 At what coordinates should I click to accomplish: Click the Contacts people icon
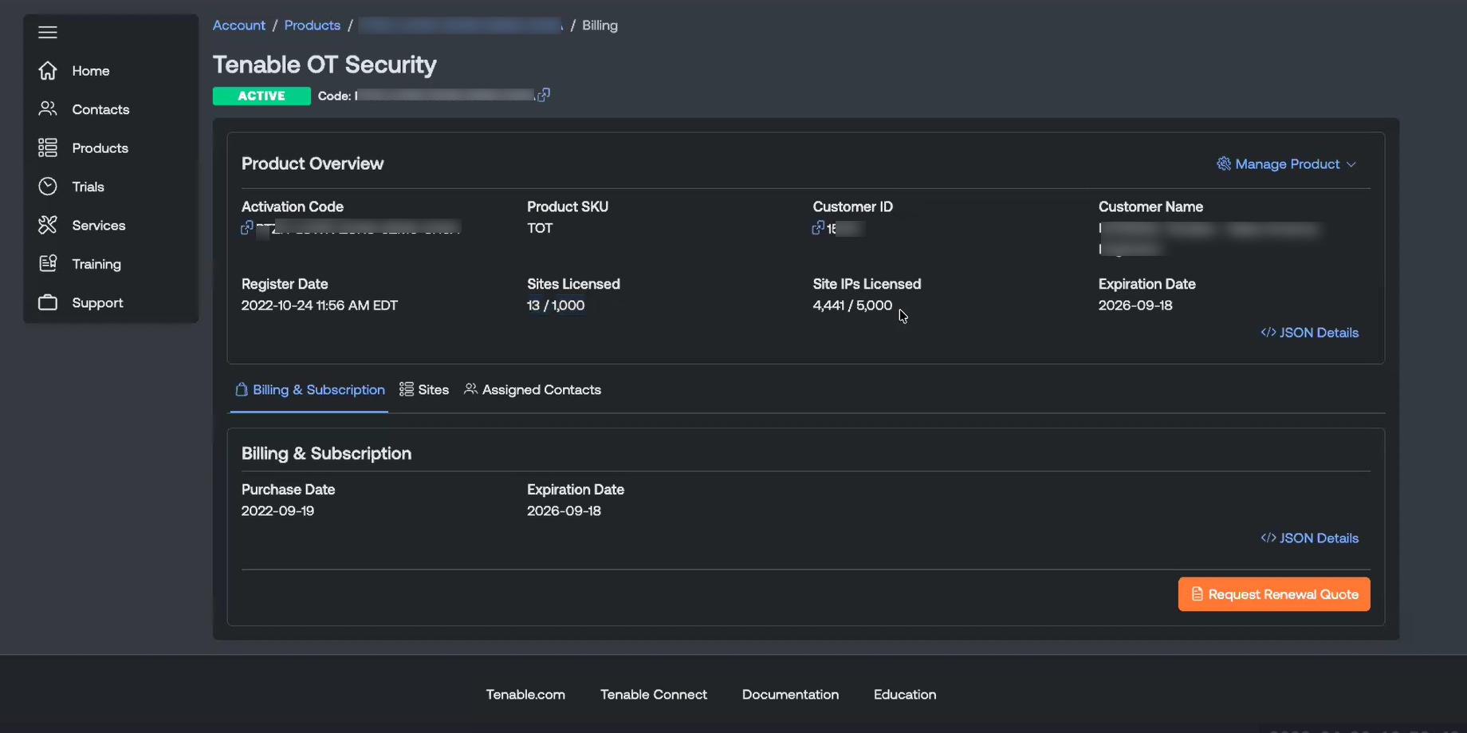pyautogui.click(x=48, y=108)
